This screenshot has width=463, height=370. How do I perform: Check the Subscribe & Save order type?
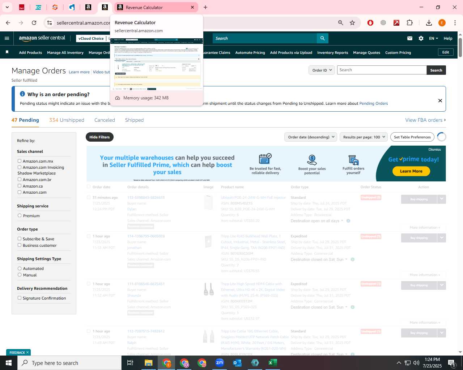tap(20, 238)
